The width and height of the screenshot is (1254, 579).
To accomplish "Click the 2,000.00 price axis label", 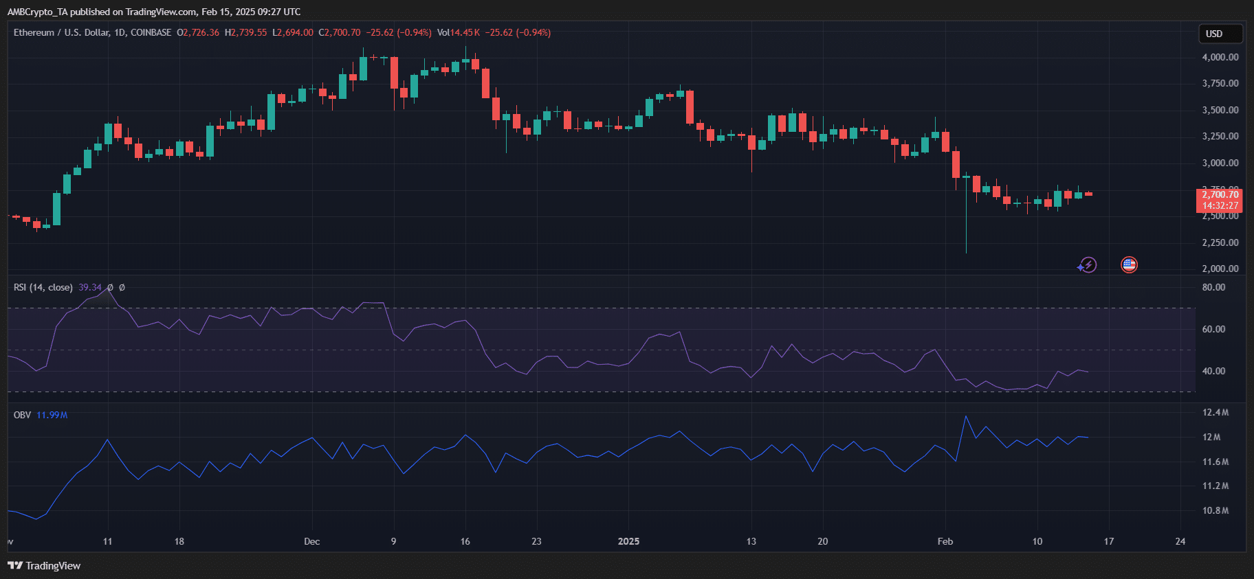I will (x=1220, y=269).
